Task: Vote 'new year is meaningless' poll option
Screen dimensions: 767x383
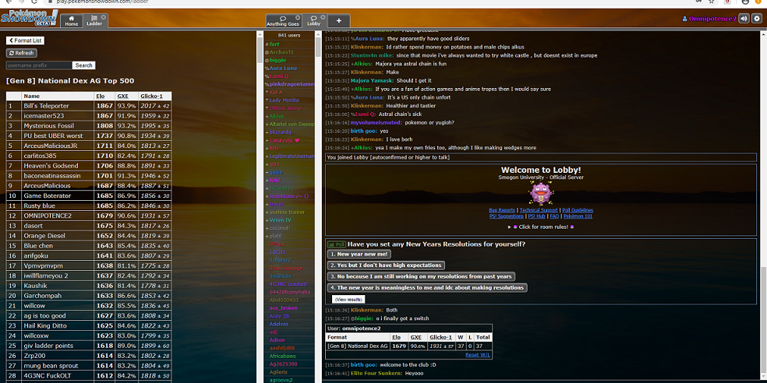Action: point(427,288)
